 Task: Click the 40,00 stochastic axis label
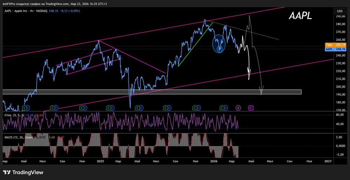pyautogui.click(x=340, y=124)
